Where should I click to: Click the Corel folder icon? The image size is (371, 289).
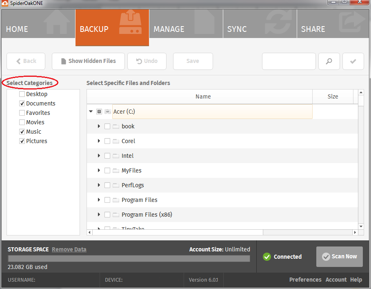coord(116,141)
